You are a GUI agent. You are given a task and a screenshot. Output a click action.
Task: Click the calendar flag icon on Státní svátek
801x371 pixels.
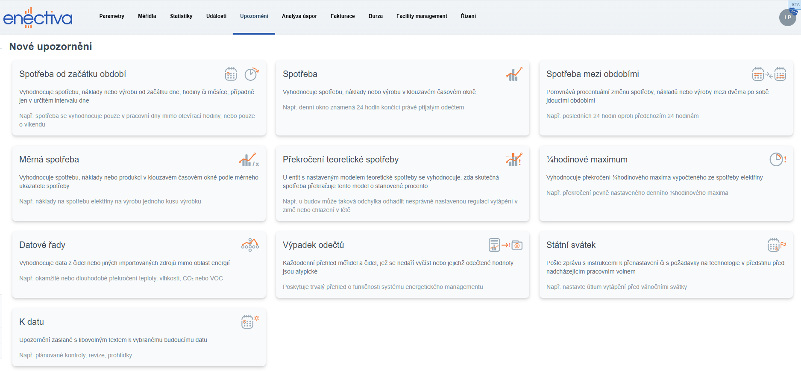pos(776,245)
